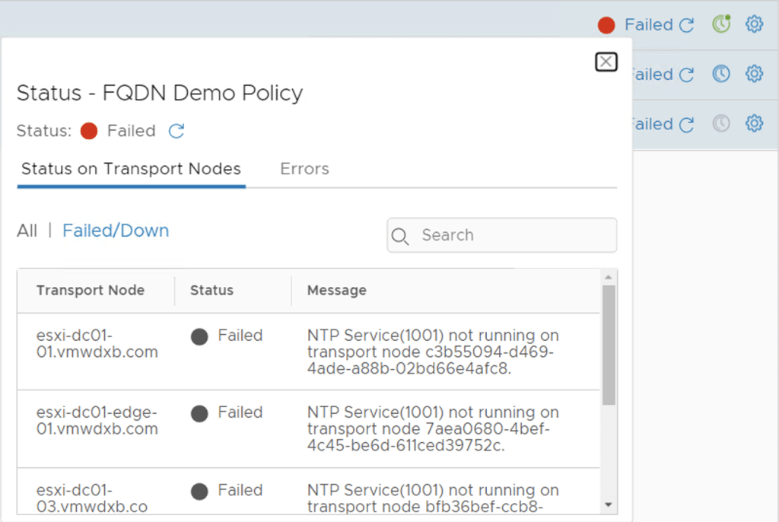Image resolution: width=779 pixels, height=522 pixels.
Task: Select the Status on Transport Nodes tab
Action: pyautogui.click(x=131, y=169)
